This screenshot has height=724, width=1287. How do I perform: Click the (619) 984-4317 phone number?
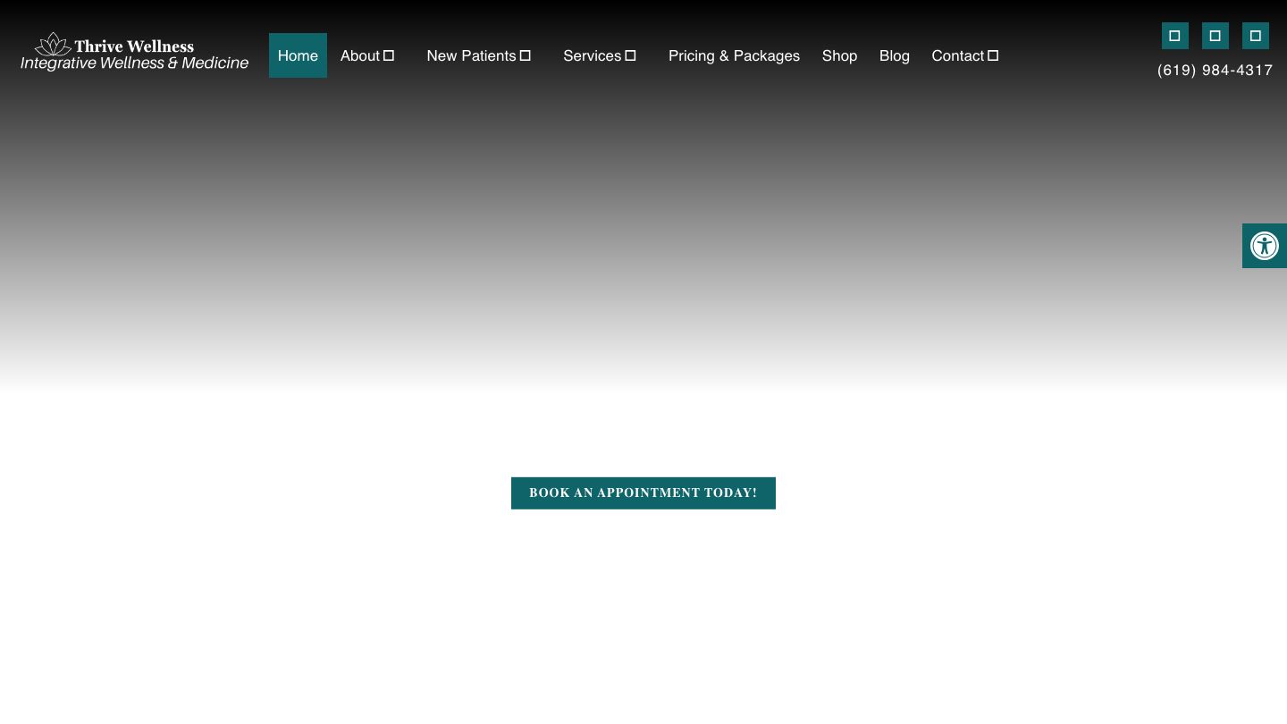pos(1215,71)
